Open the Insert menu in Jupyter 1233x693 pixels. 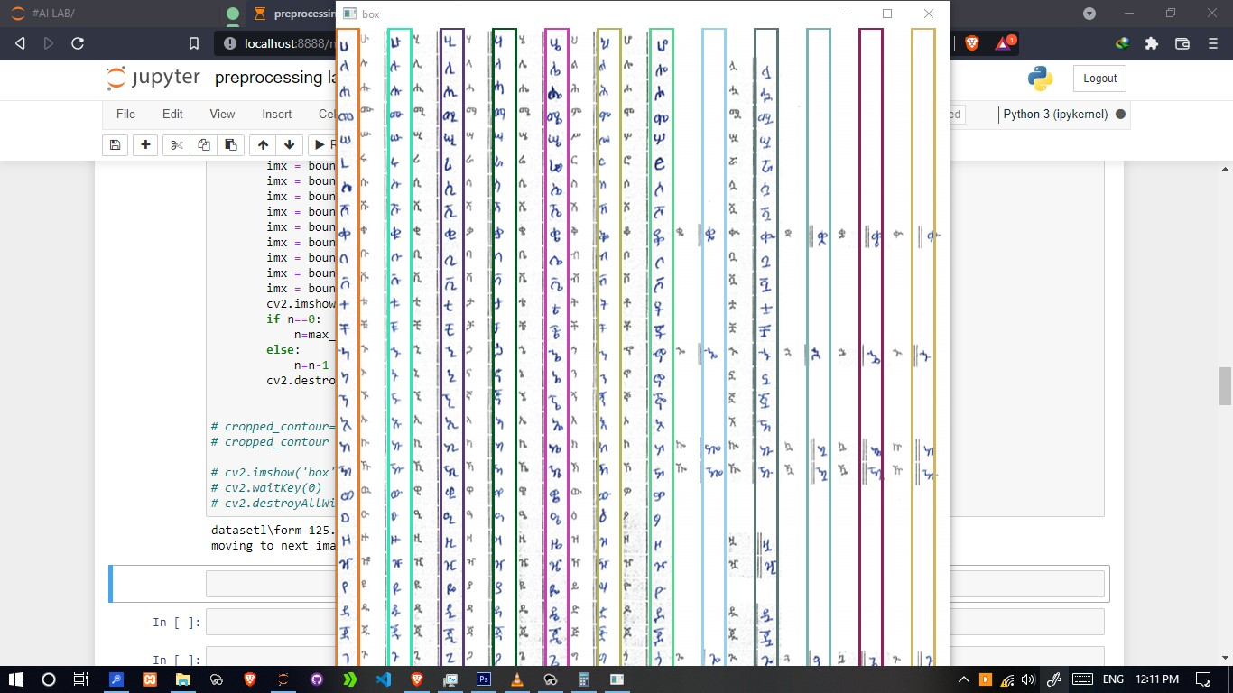tap(276, 115)
